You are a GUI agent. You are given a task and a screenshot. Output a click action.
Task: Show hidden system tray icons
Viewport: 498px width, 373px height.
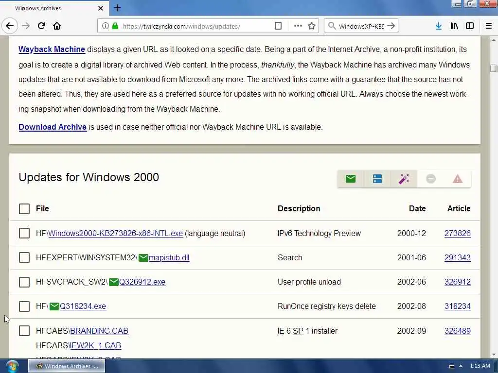tap(461, 366)
